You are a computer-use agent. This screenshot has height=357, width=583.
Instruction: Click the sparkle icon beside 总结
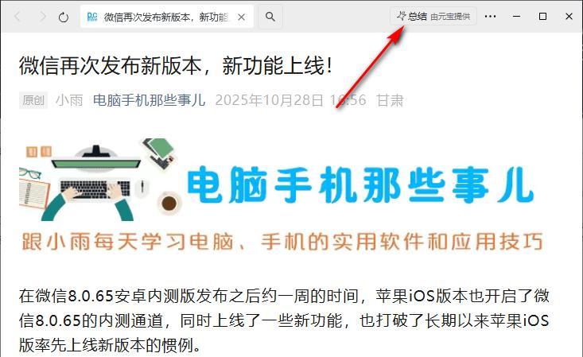click(401, 16)
